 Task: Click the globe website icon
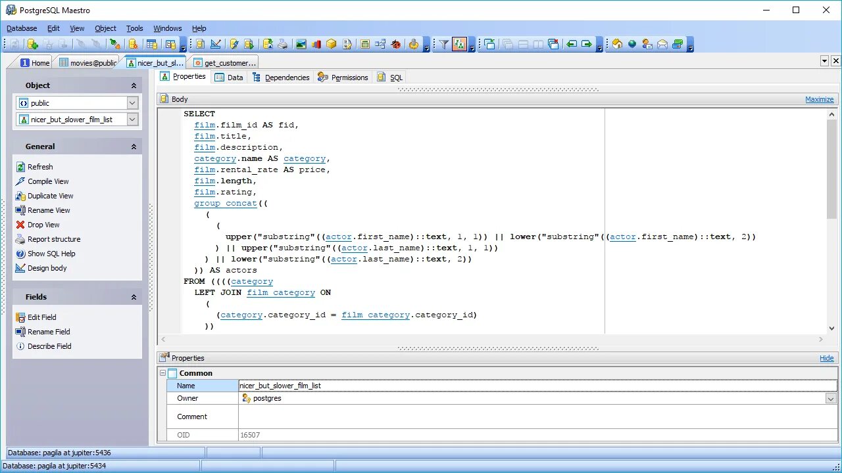[x=632, y=44]
